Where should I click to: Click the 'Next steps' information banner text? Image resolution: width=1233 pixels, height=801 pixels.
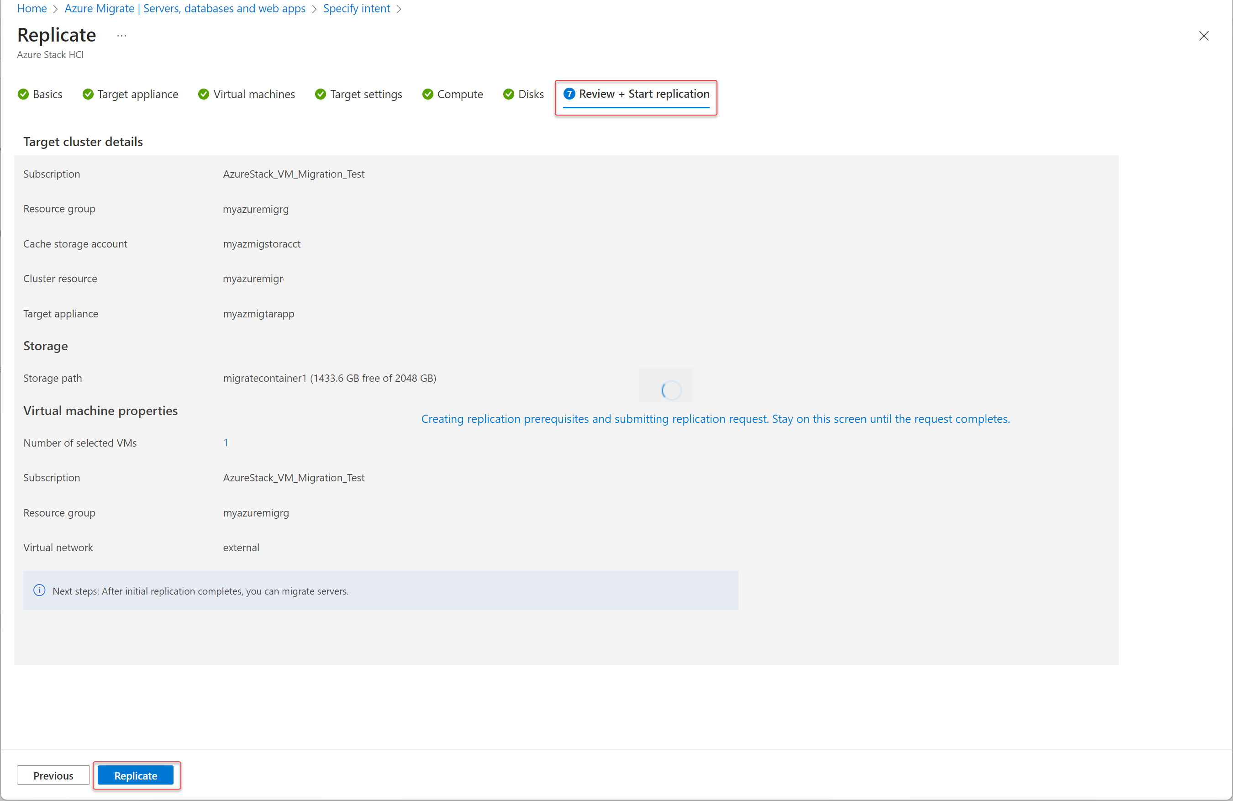200,590
